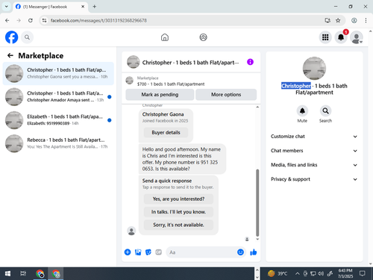The image size is (373, 280).
Task: Open Task View on taskbar
Action: coord(23,274)
